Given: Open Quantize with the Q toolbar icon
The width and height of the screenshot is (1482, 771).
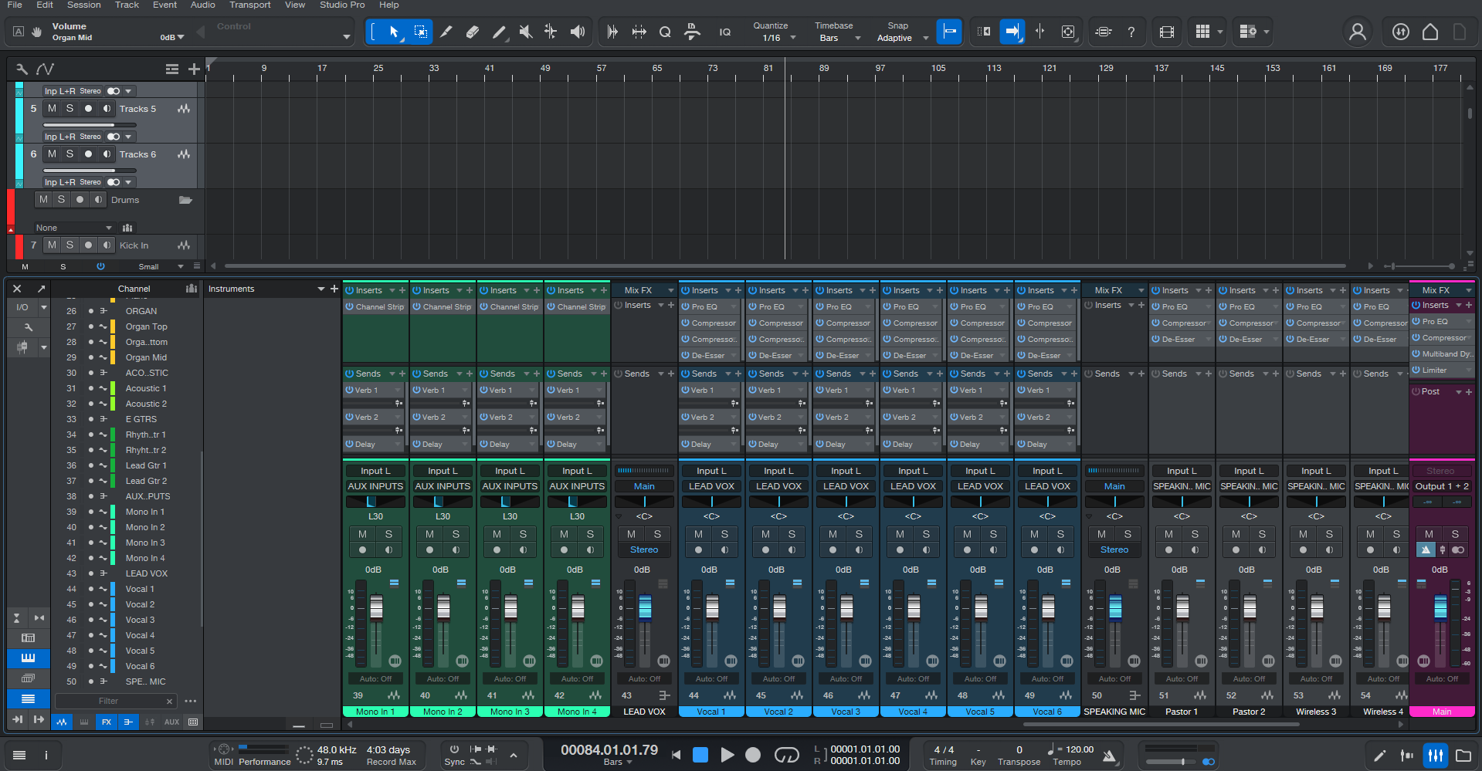Looking at the screenshot, I should pos(665,32).
